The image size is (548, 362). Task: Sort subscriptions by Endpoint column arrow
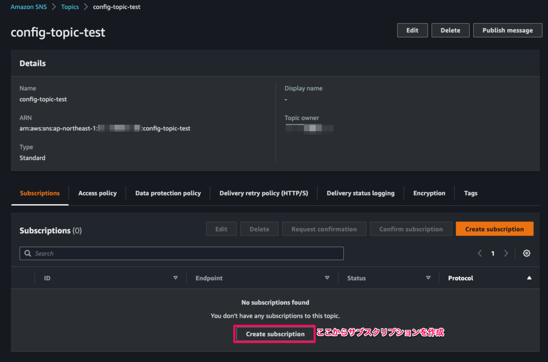[327, 278]
